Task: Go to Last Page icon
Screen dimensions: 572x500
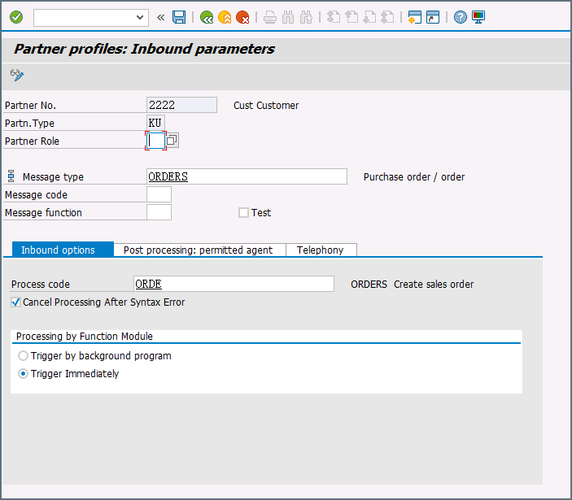Action: coord(387,17)
